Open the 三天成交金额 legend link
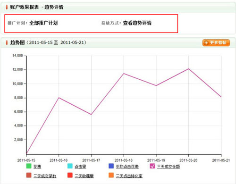Viewport: 236px width, 184px height. [x=169, y=167]
